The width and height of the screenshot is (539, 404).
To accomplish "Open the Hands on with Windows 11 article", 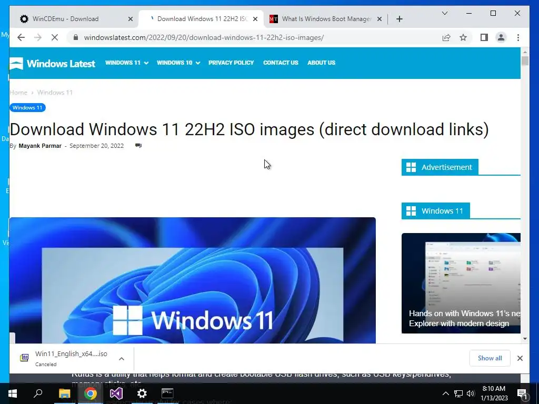I will click(x=461, y=283).
